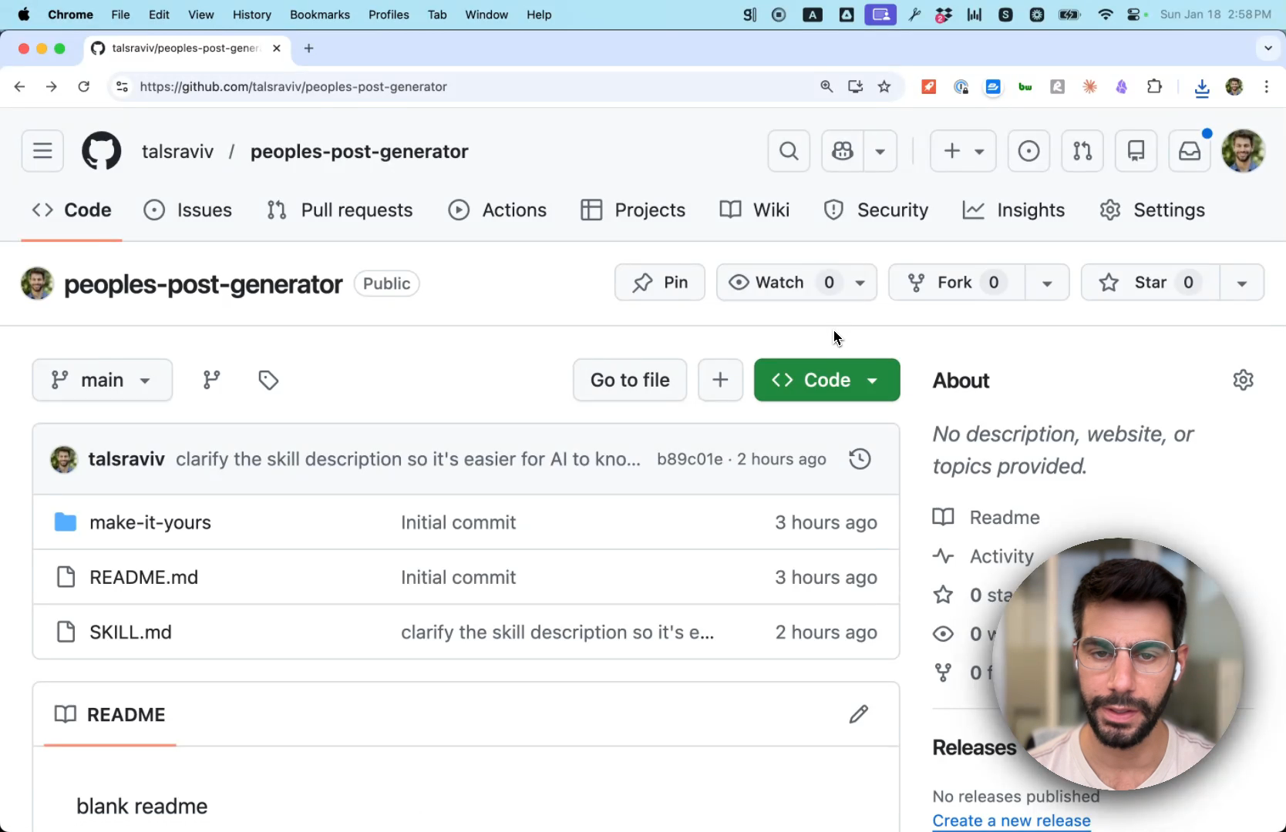Open the make-it-yours folder
Screen dimensions: 1286x832
pyautogui.click(x=150, y=522)
